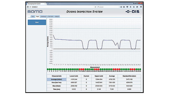The height and width of the screenshot is (95, 169).
Task: Switch to the IDV tab
Action: click(33, 17)
